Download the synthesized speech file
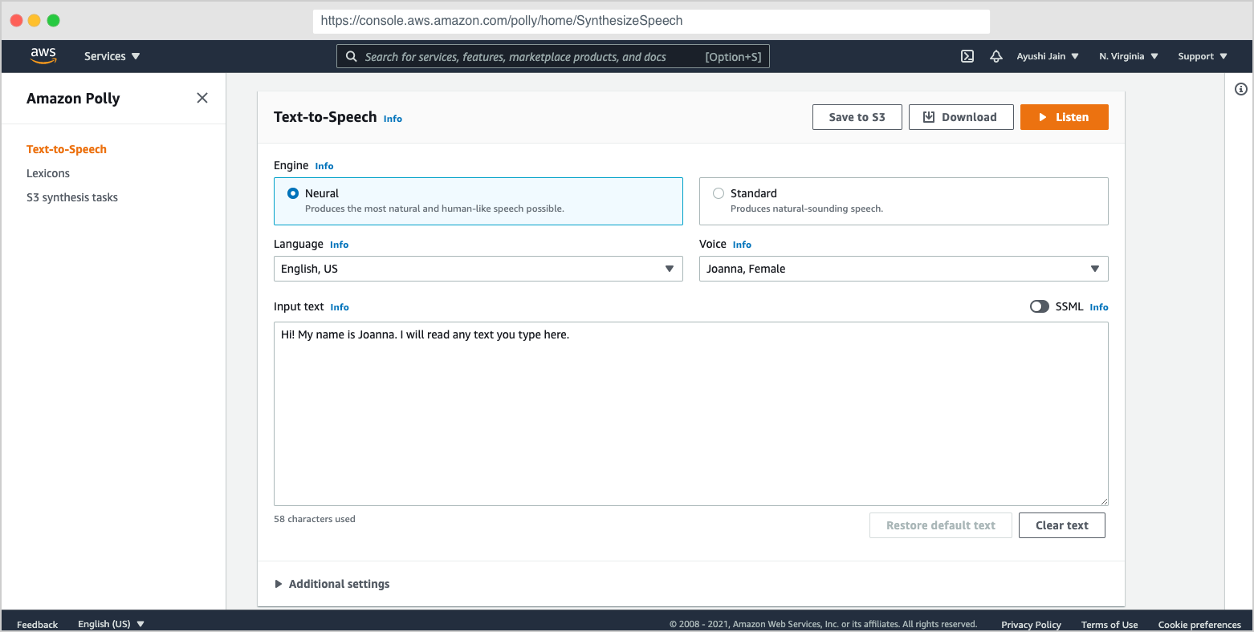Screen dimensions: 1254x632 pyautogui.click(x=960, y=117)
